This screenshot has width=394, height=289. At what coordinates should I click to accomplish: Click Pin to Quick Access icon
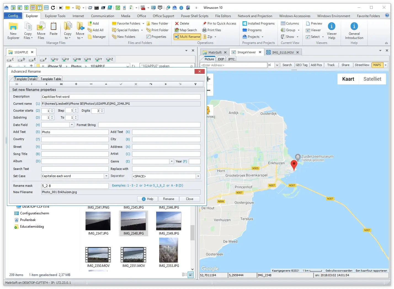[219, 23]
